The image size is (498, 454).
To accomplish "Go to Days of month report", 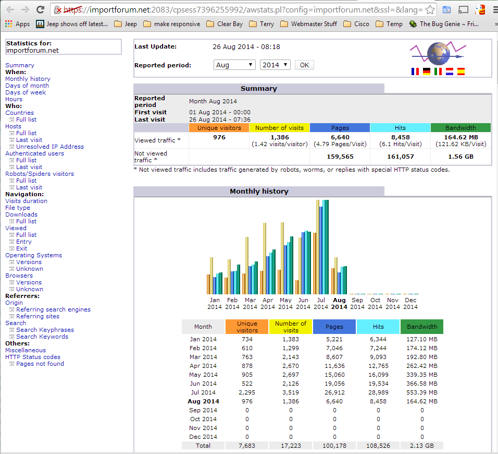I will 27,86.
